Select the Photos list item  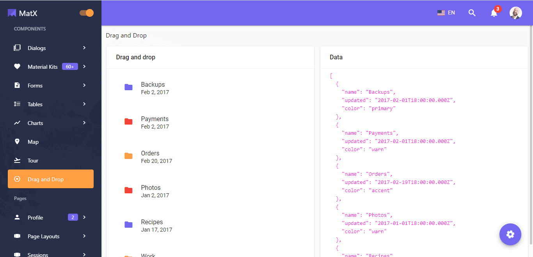pos(155,191)
